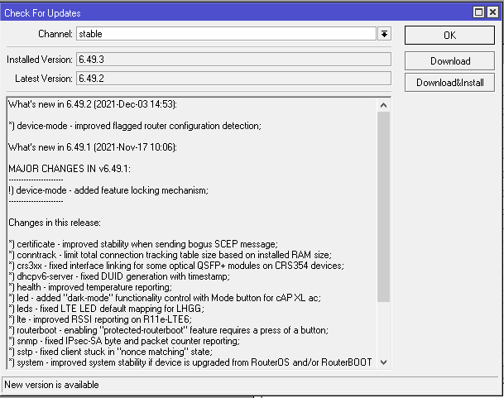Click the 'Channel:' label
Viewport: 504px width, 398px height.
point(55,34)
